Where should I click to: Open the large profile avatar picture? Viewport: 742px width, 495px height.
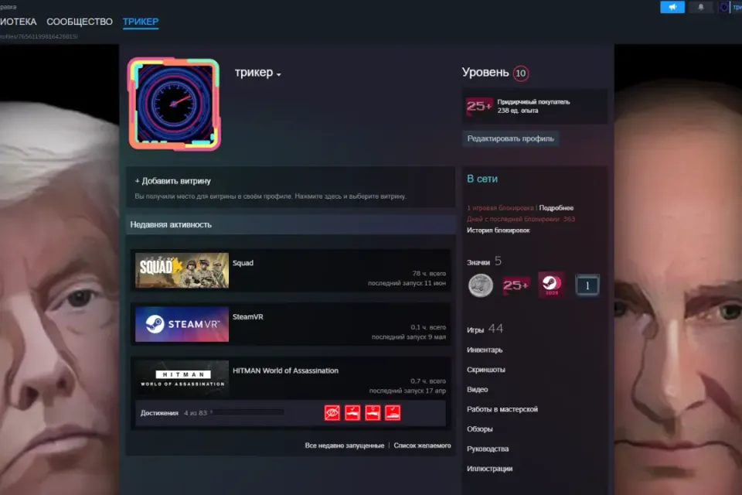pos(175,104)
